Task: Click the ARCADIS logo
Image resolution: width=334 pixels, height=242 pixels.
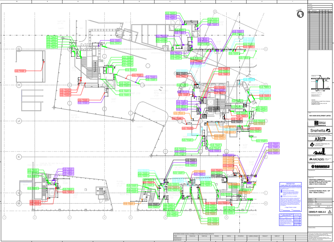Action: pyautogui.click(x=320, y=159)
